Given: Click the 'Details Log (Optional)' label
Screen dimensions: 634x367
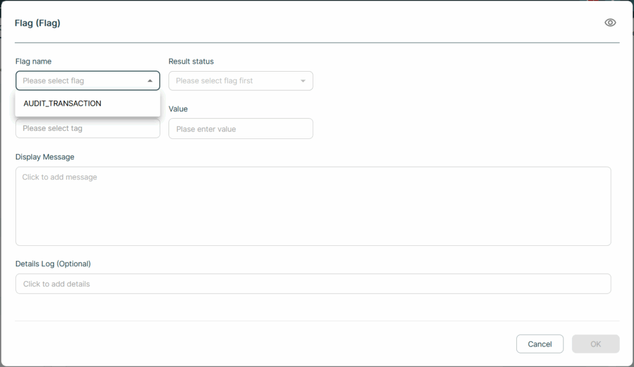Looking at the screenshot, I should pyautogui.click(x=53, y=264).
